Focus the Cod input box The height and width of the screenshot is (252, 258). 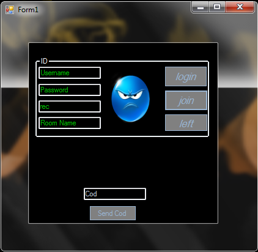coord(115,194)
